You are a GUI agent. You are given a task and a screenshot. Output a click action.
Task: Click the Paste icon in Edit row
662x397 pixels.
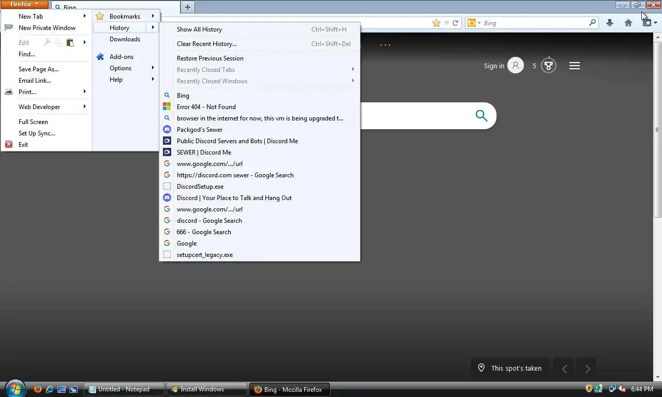tap(70, 42)
